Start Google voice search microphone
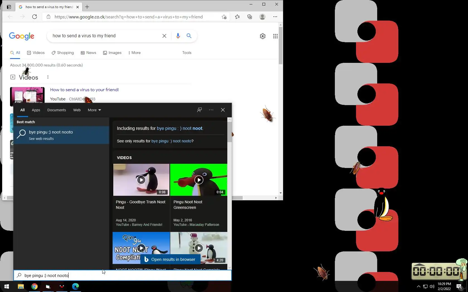Image resolution: width=468 pixels, height=292 pixels. click(x=178, y=36)
